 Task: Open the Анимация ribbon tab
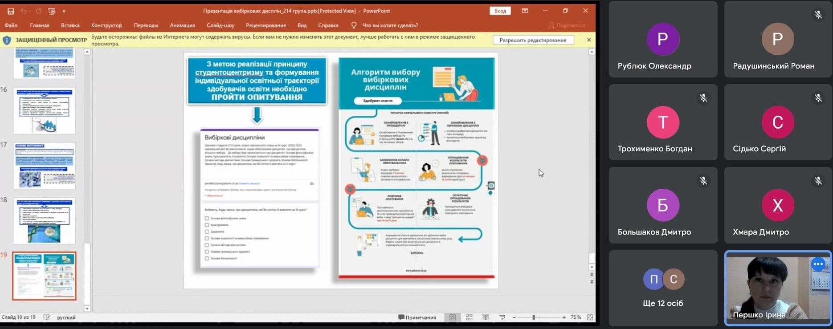point(182,25)
